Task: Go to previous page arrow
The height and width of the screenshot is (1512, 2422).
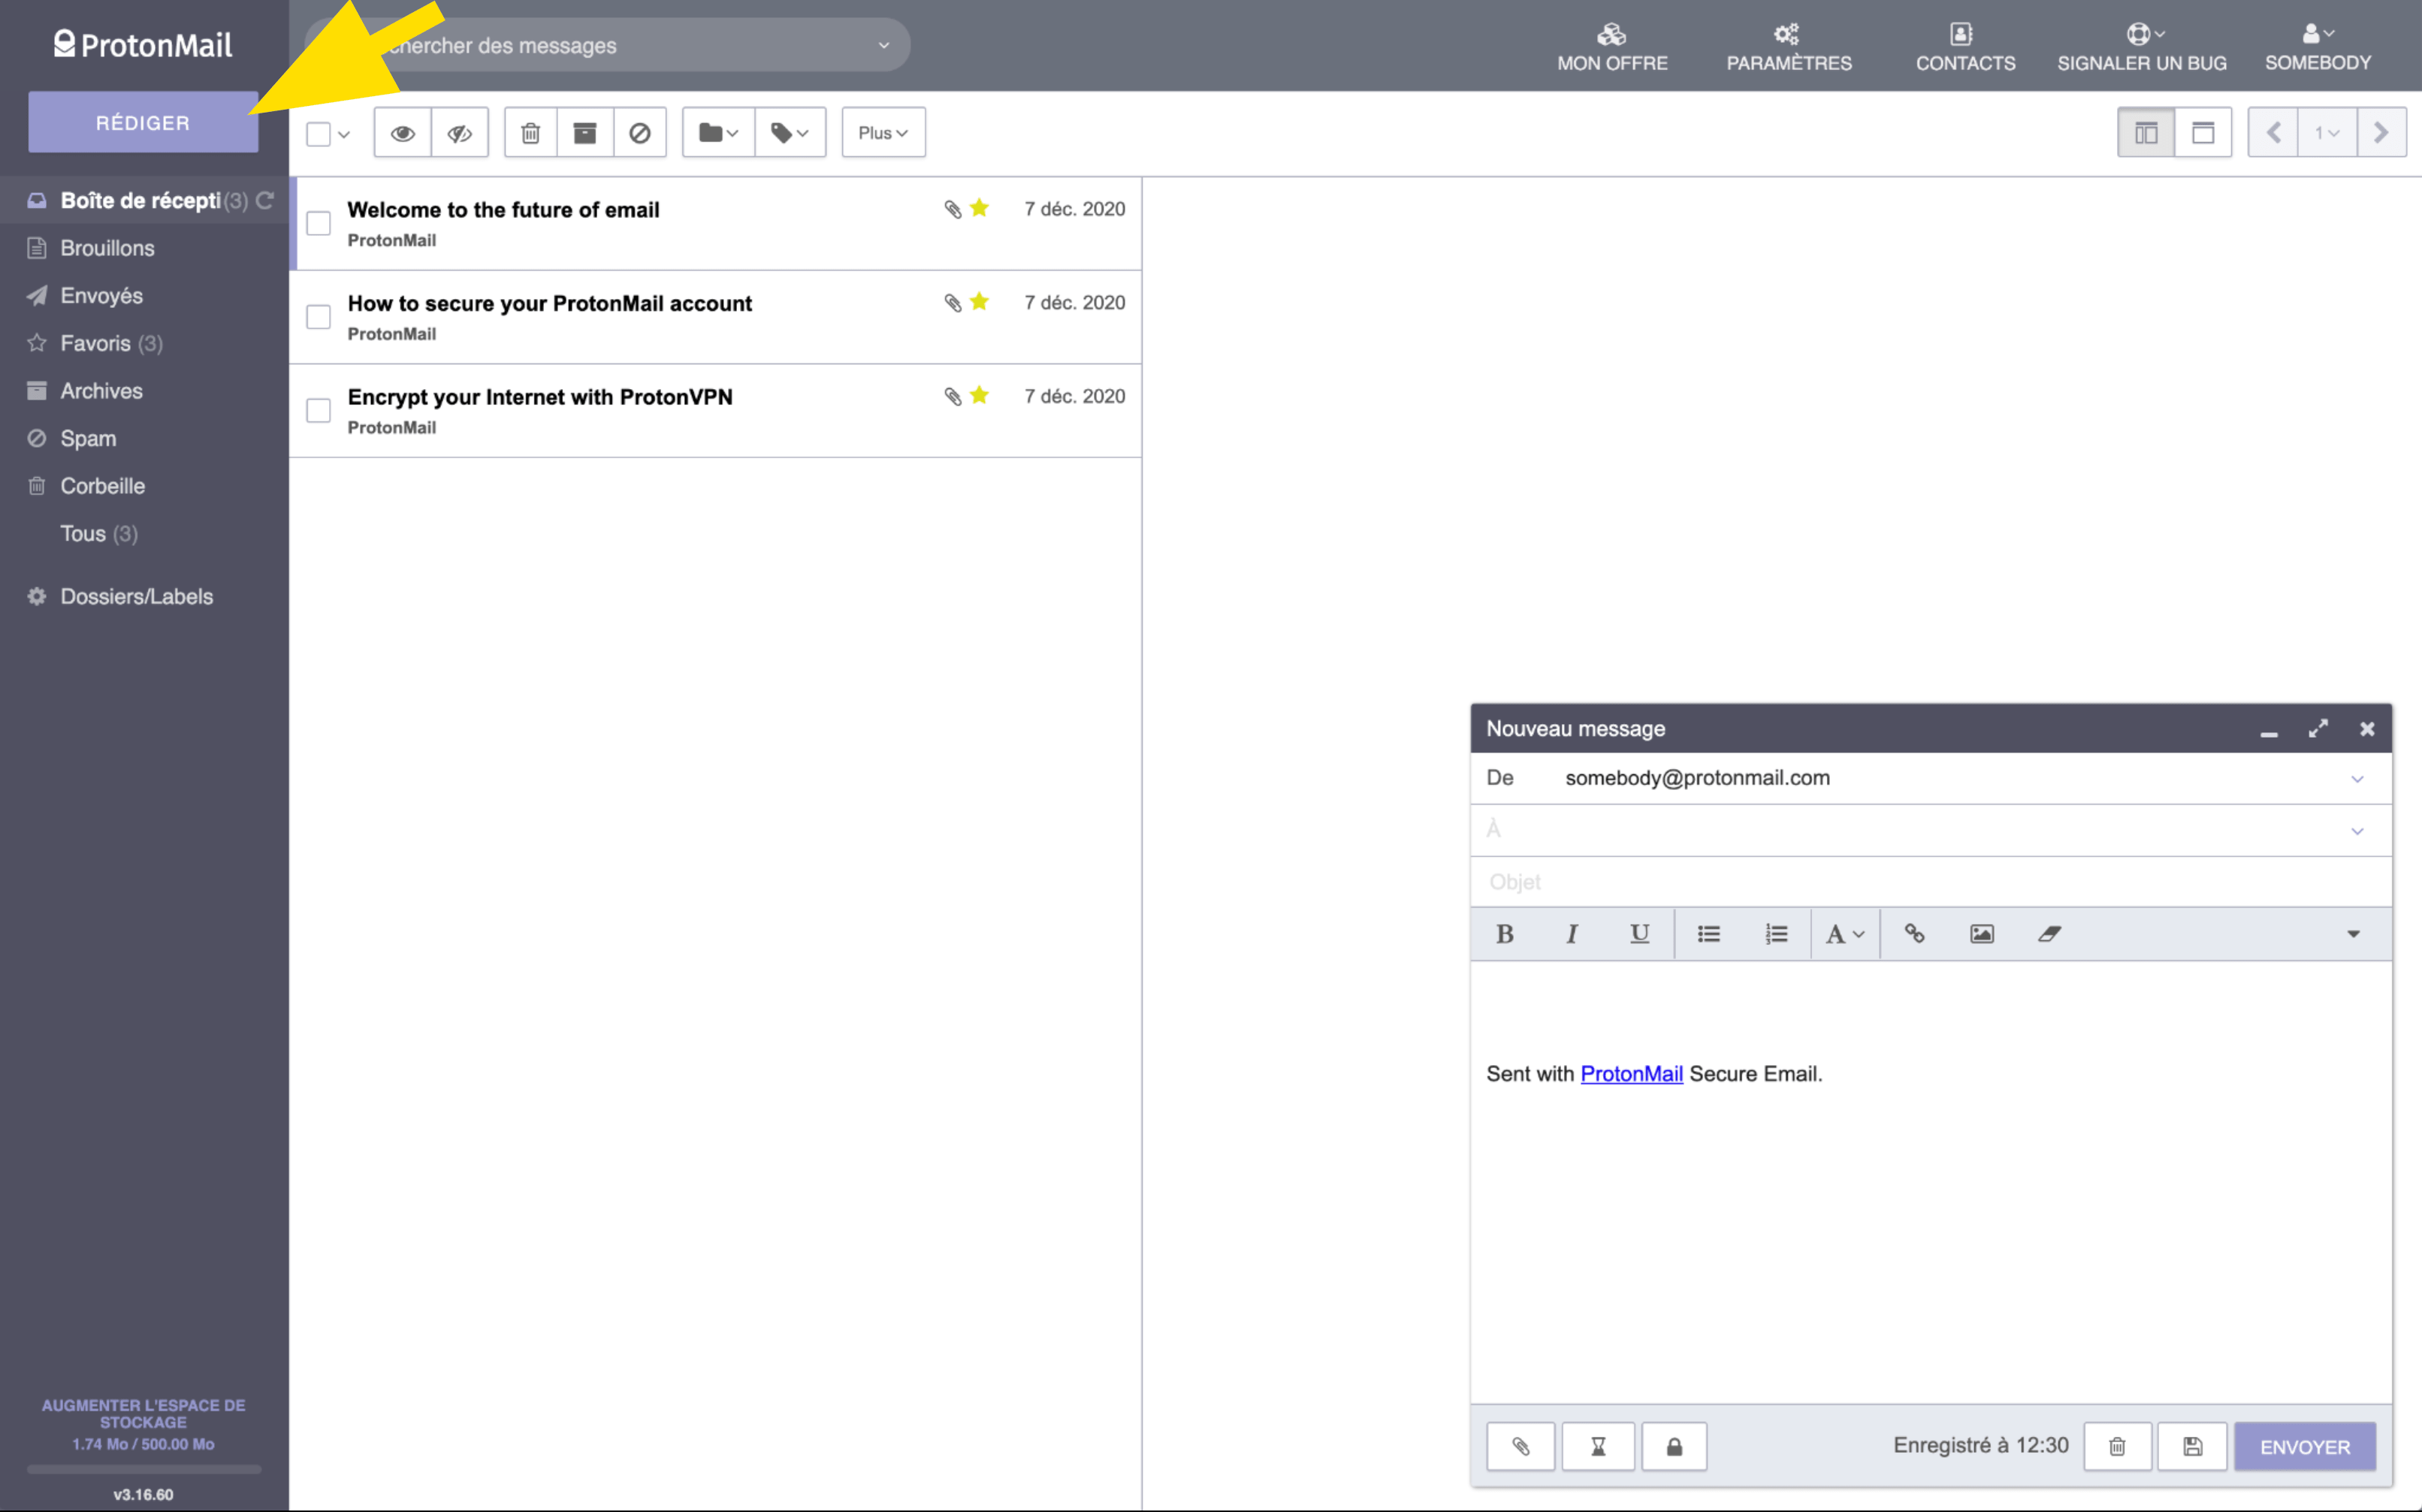Action: [2273, 133]
